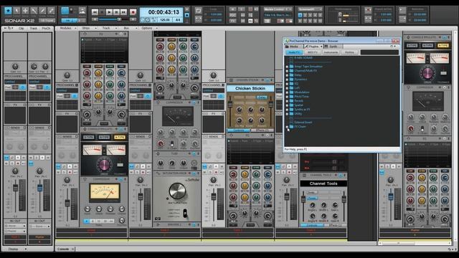
Task: Toggle the Loop module on/off icon
Action: [199, 11]
